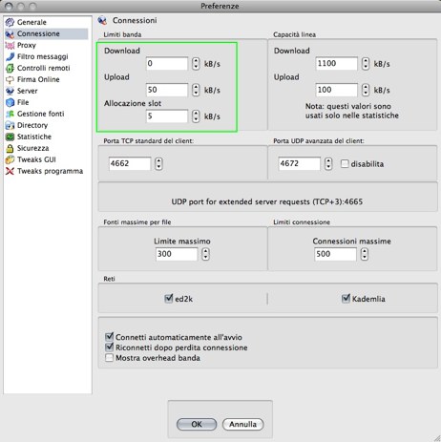
Task: Open the Generale preferences icon
Action: click(10, 22)
